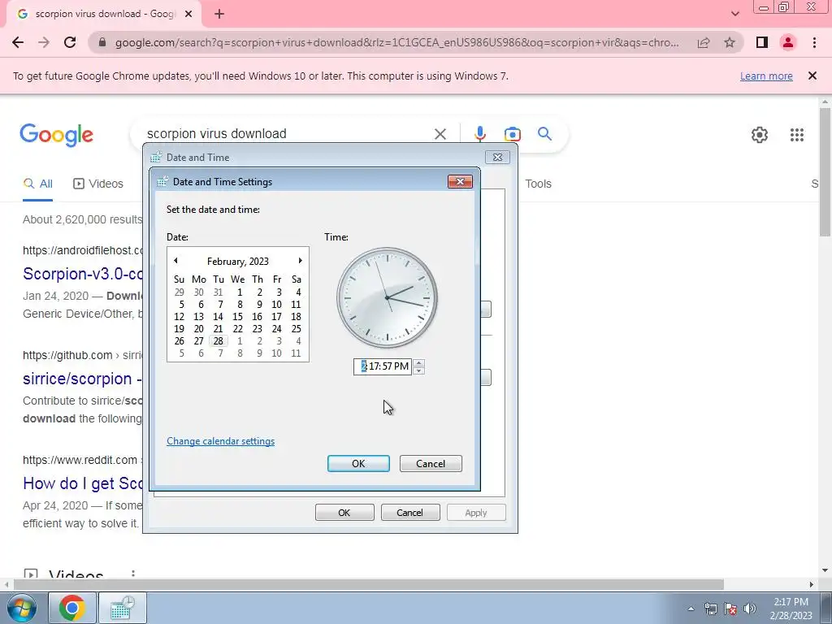The width and height of the screenshot is (832, 624).
Task: Search by image with camera icon
Action: (512, 134)
